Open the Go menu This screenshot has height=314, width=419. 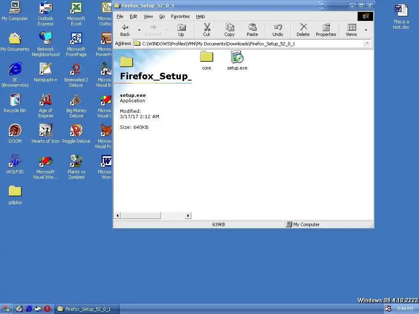(x=162, y=16)
